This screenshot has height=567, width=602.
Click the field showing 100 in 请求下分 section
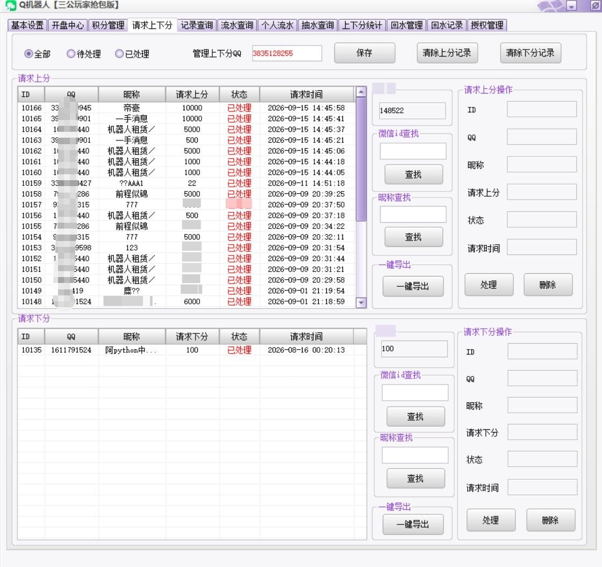point(414,349)
